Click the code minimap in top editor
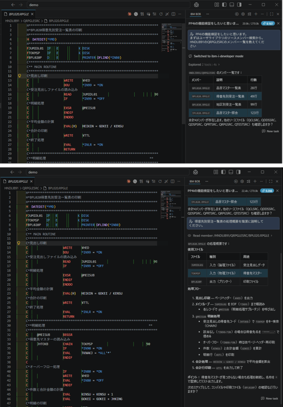The width and height of the screenshot is (283, 407). tap(171, 37)
